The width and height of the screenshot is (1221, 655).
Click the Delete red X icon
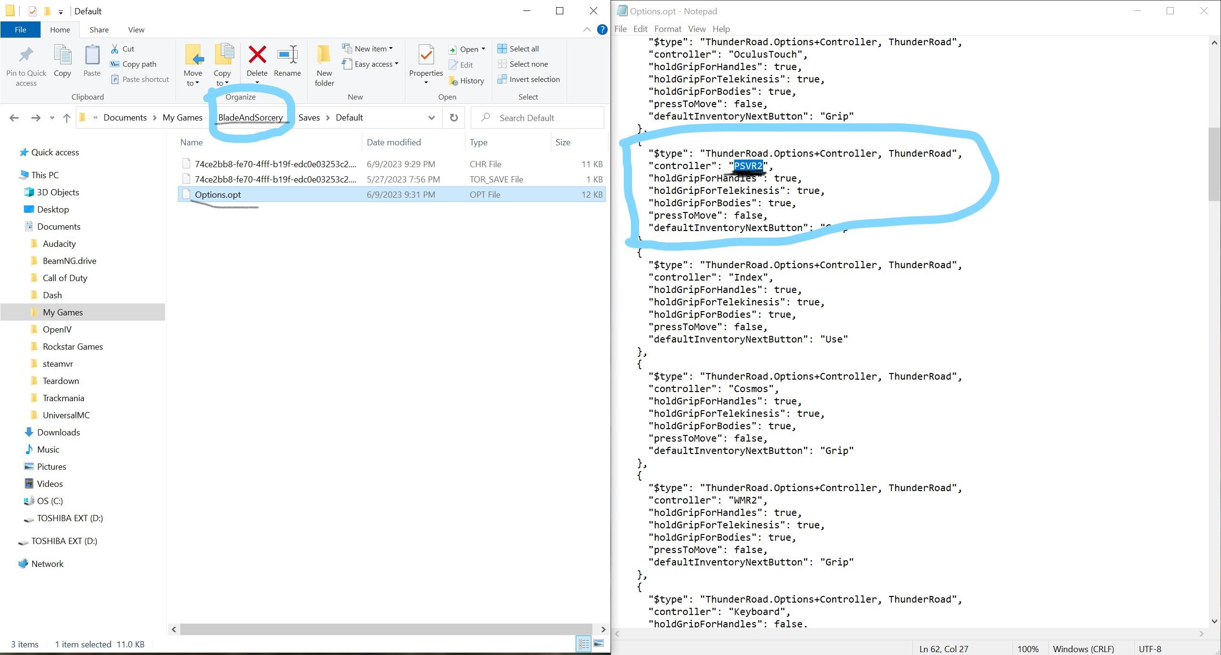(257, 55)
